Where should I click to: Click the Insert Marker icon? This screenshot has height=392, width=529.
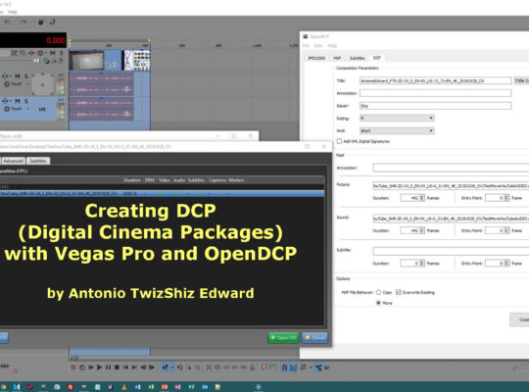pos(264,367)
